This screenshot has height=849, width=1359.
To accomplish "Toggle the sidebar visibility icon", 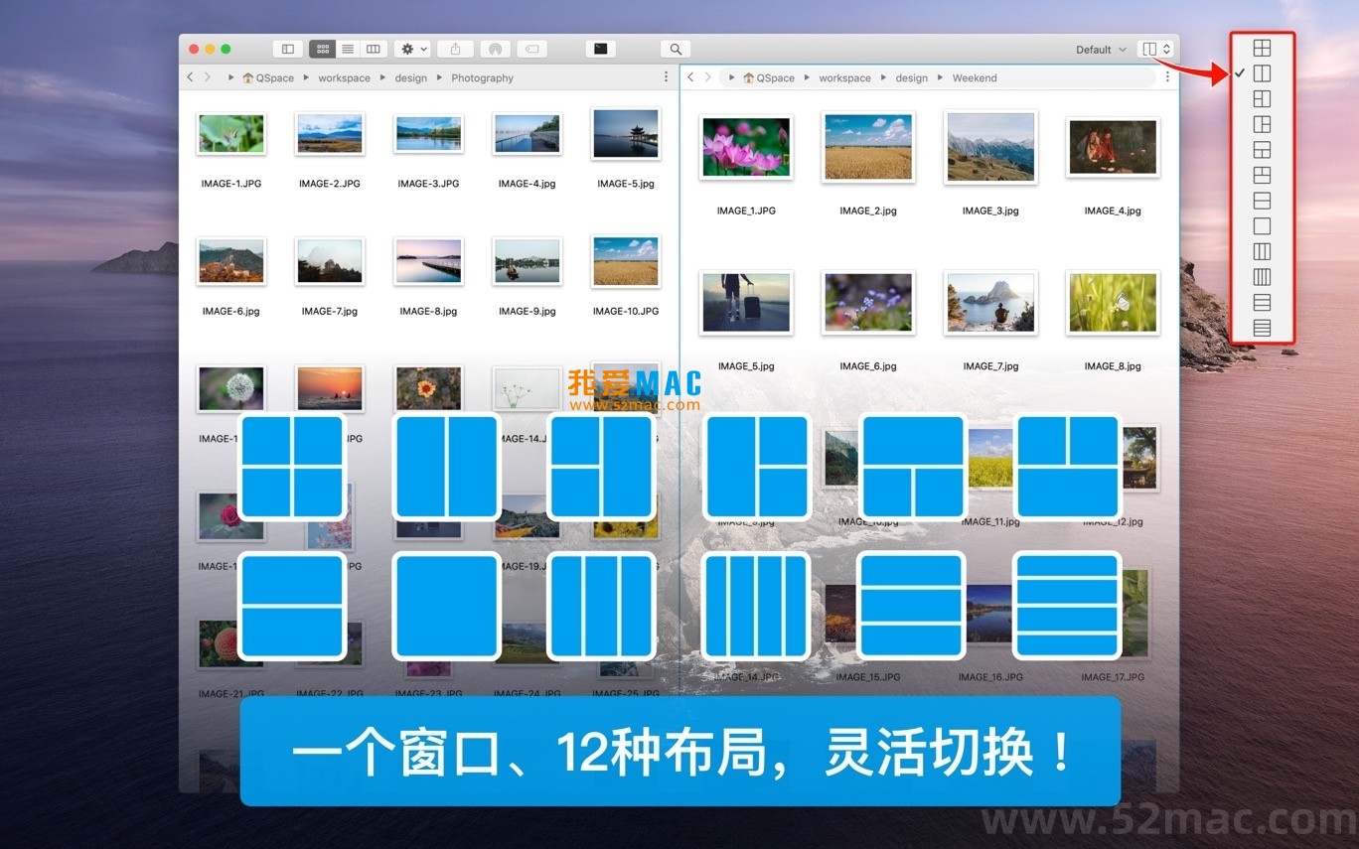I will click(x=287, y=48).
